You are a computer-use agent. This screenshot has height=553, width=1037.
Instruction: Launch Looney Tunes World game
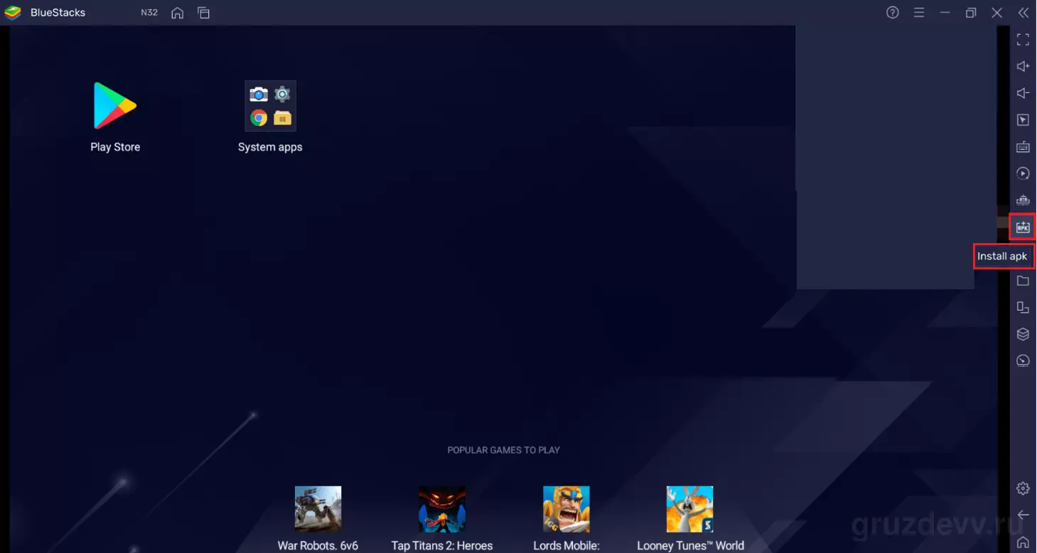coord(689,510)
